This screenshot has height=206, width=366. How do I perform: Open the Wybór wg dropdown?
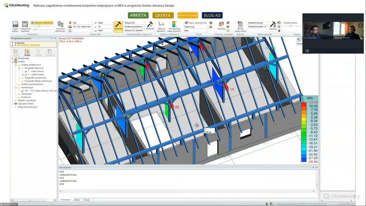(196, 27)
